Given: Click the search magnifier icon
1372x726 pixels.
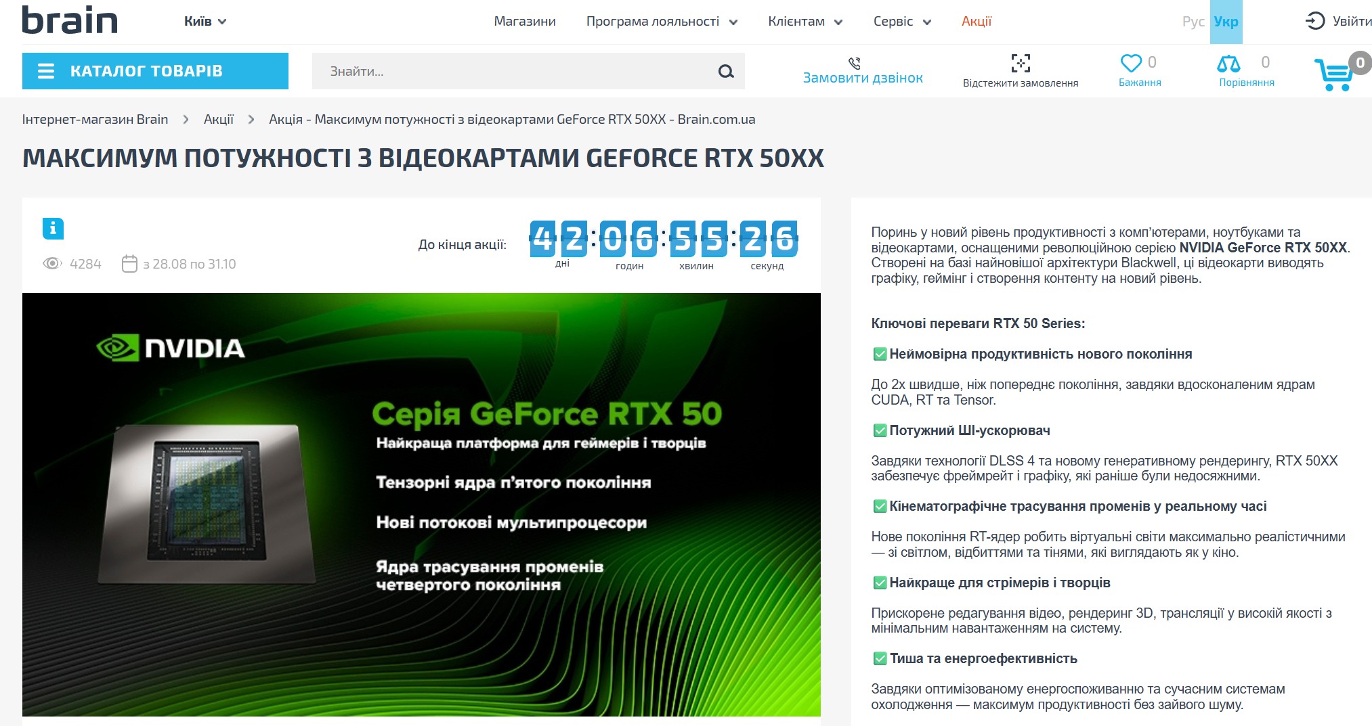Looking at the screenshot, I should coord(726,71).
